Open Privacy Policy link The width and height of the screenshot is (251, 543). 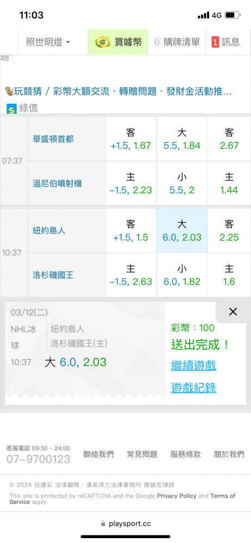[177, 496]
